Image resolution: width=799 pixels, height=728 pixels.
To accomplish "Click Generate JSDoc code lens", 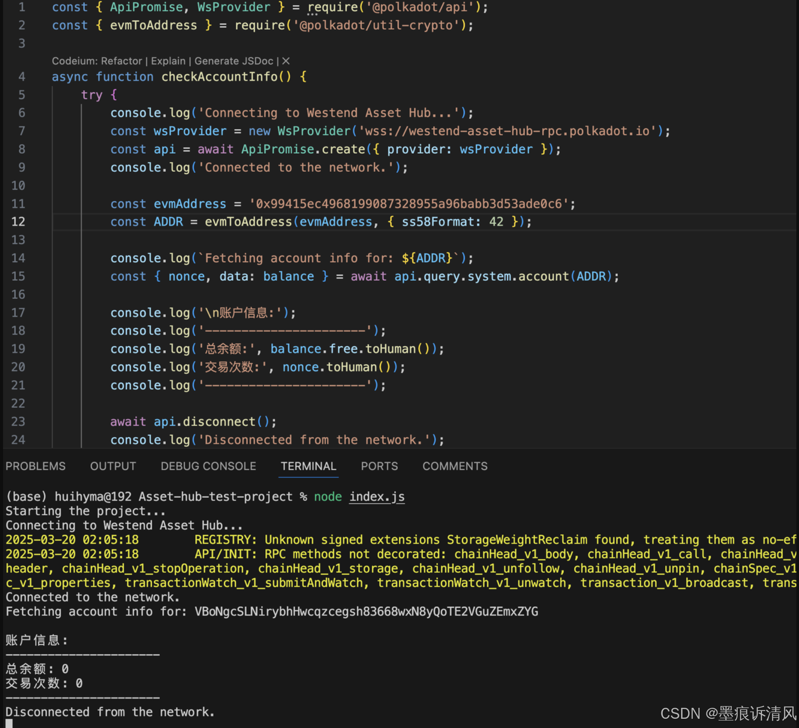I will (x=234, y=61).
